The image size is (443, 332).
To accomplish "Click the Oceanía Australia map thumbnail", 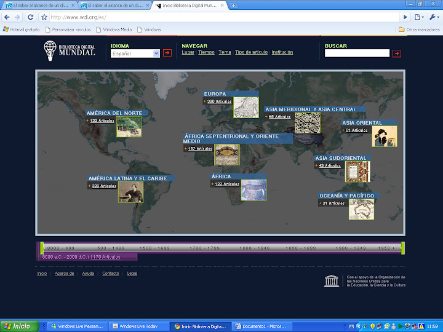I will 362,209.
